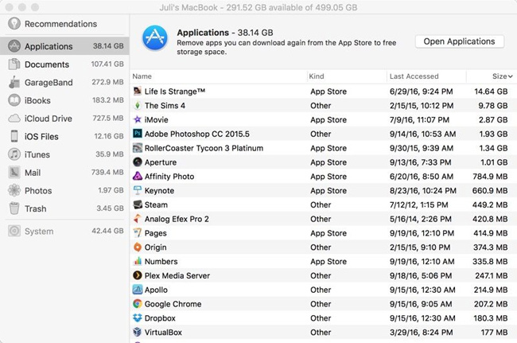
Task: Select the 'Plex Media Server' name text
Action: pyautogui.click(x=177, y=275)
